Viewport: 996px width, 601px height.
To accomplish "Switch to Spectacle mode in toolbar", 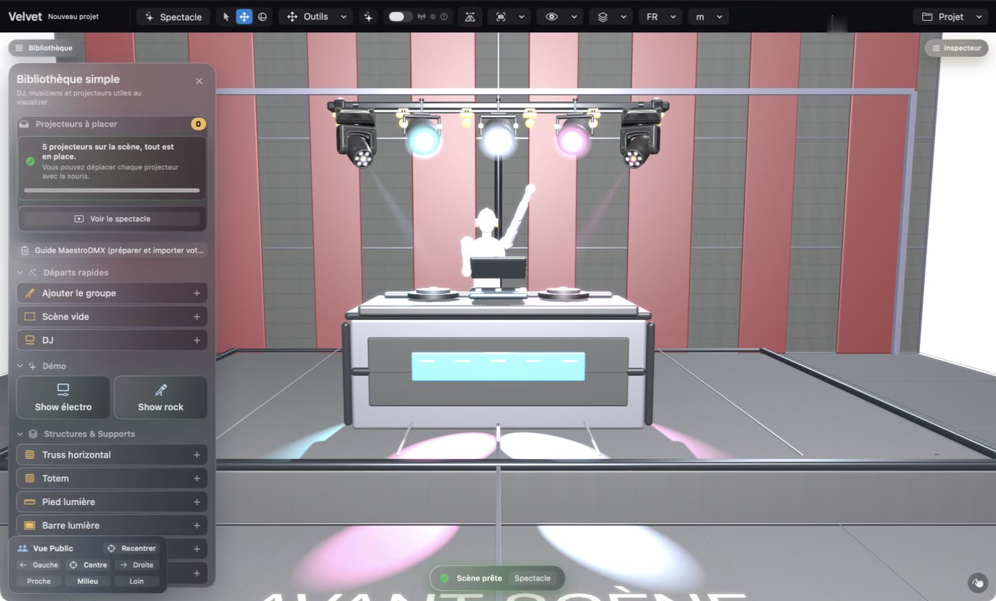I will (x=173, y=16).
